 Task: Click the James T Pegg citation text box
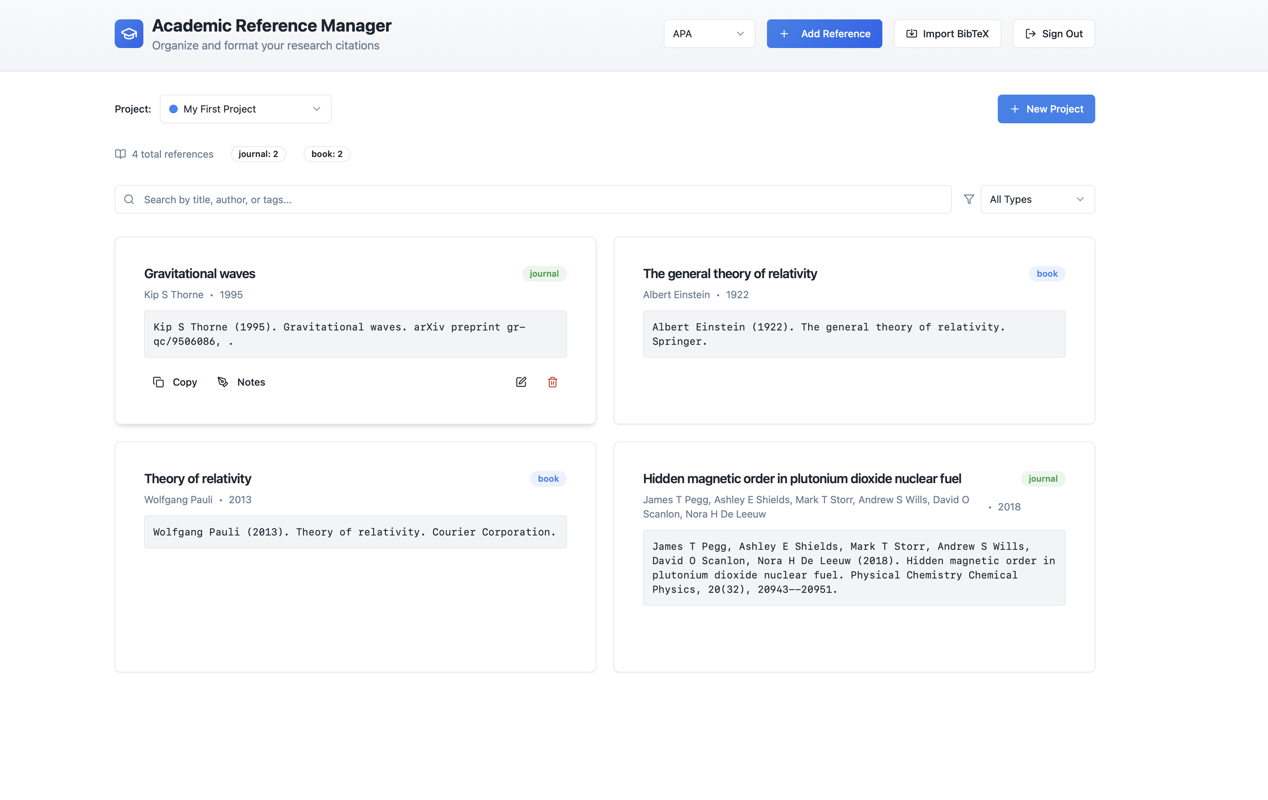click(x=854, y=568)
